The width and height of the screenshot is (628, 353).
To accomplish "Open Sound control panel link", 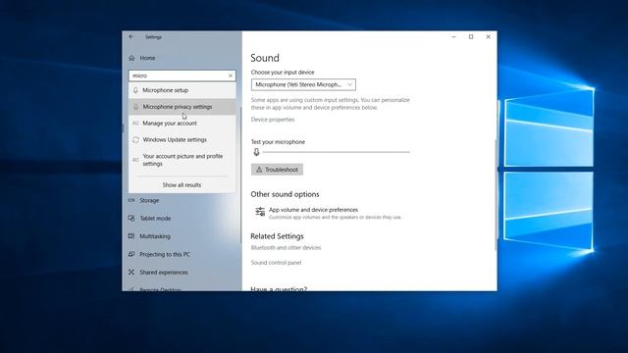I will [x=276, y=263].
